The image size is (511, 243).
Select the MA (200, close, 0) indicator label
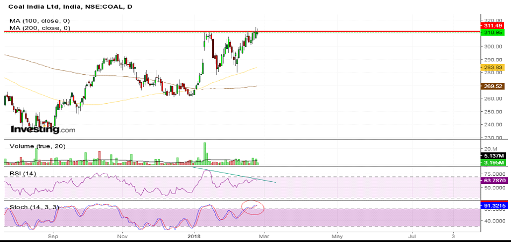[40, 28]
